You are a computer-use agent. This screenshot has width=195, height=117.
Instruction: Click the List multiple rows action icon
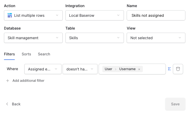point(10,15)
